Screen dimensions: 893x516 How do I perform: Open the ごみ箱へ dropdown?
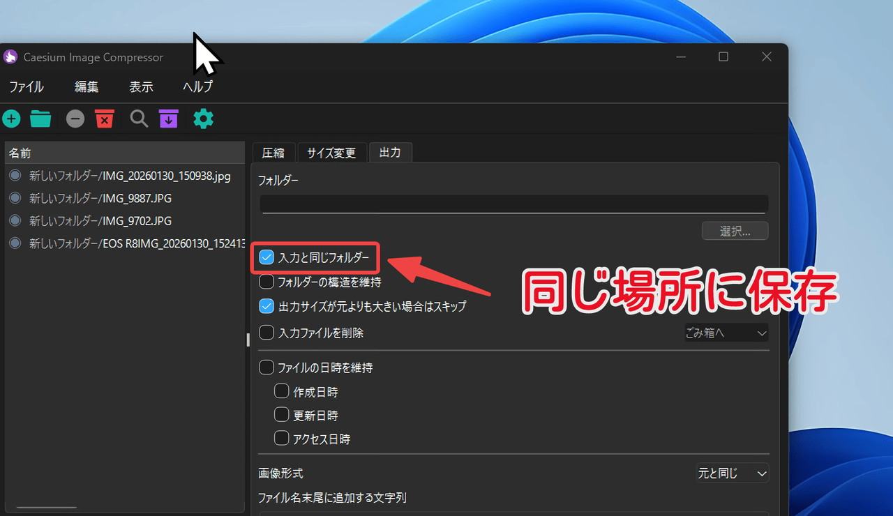point(726,333)
